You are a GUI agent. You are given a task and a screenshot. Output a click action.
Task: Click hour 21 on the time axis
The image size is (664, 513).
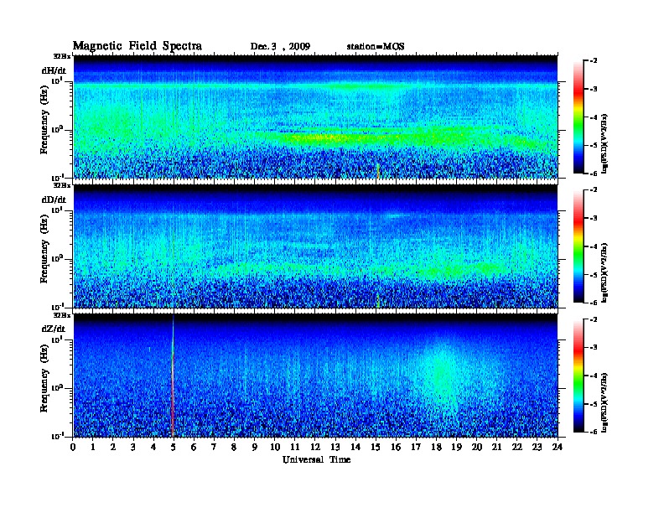click(x=496, y=448)
